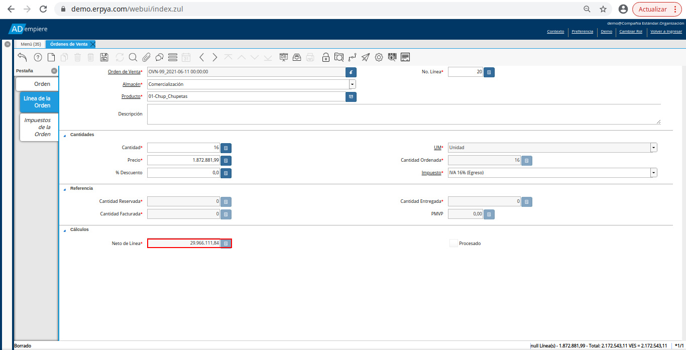Click the Cambiar Rol link
Screen dimensions: 686x350
pyautogui.click(x=631, y=31)
